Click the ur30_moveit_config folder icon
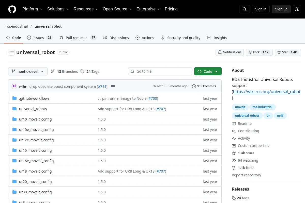This screenshot has height=203, width=305. click(14, 192)
